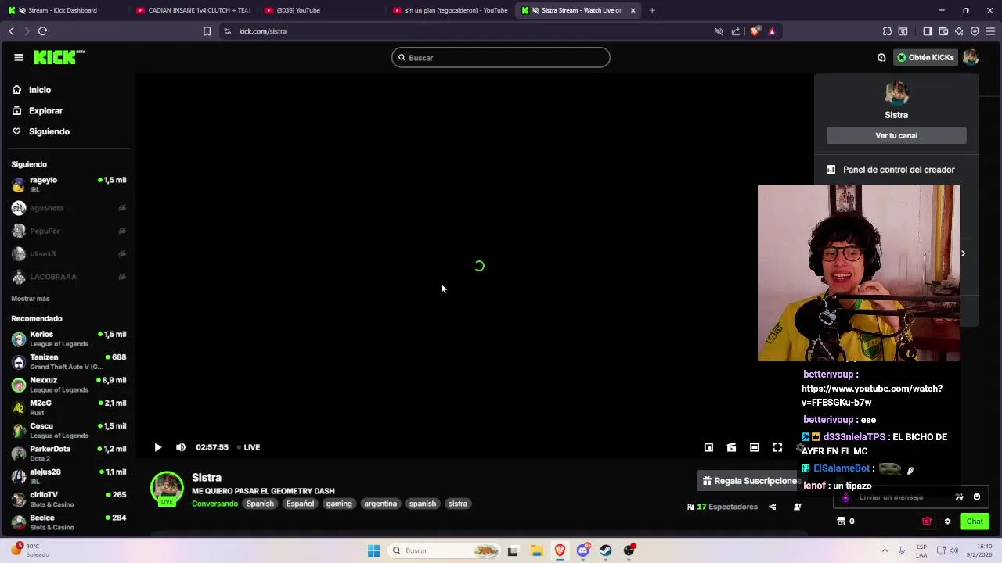Open File Explorer from the taskbar

click(x=536, y=550)
